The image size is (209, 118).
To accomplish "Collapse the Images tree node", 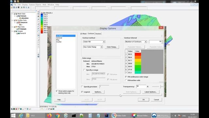I will click(12, 31).
